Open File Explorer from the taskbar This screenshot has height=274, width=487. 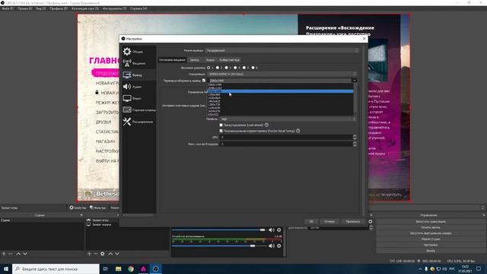coord(119,269)
